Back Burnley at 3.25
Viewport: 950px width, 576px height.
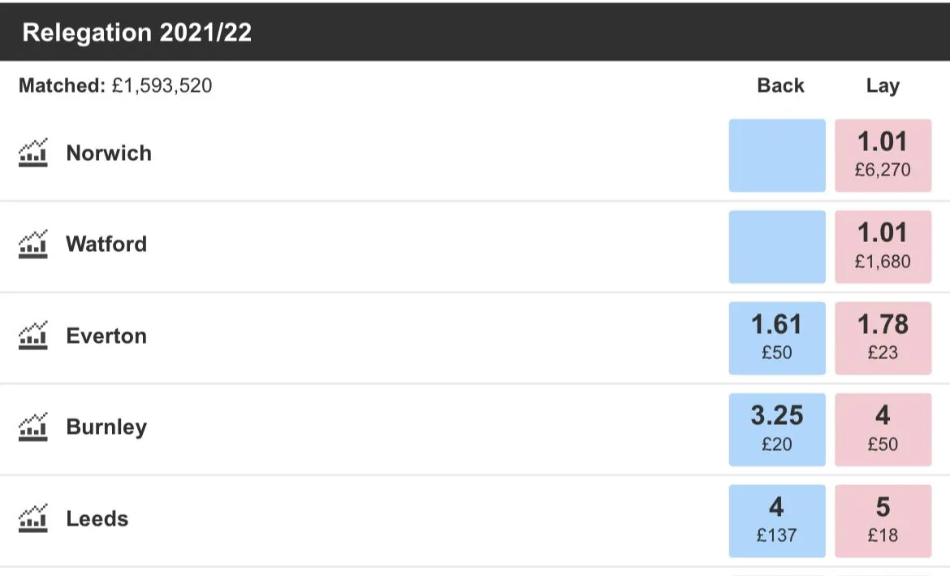777,429
